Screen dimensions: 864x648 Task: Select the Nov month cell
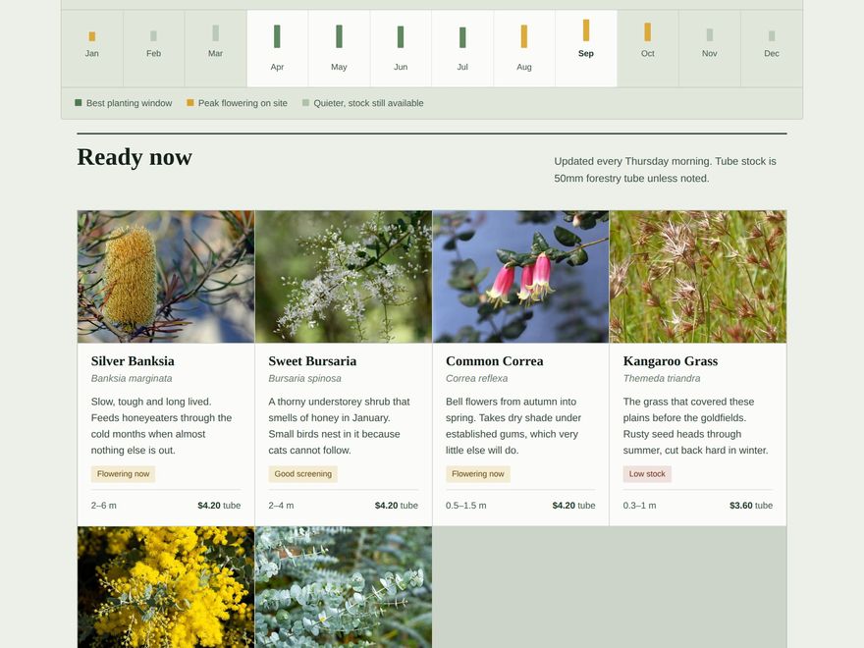pos(709,48)
